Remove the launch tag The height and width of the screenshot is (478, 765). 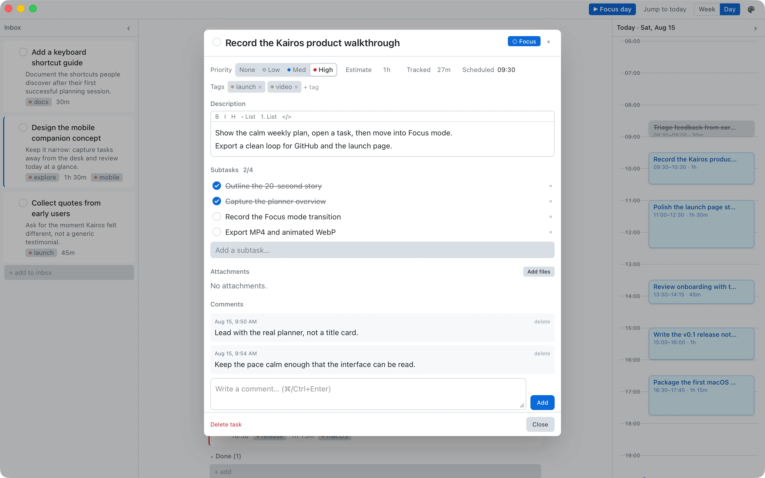(260, 87)
